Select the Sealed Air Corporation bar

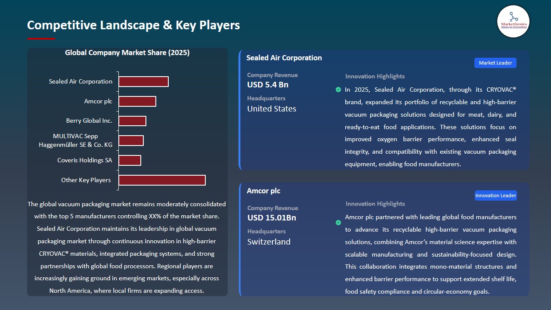tap(143, 82)
